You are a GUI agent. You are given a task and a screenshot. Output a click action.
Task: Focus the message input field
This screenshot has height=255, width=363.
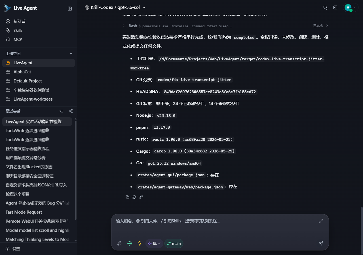click(216, 221)
